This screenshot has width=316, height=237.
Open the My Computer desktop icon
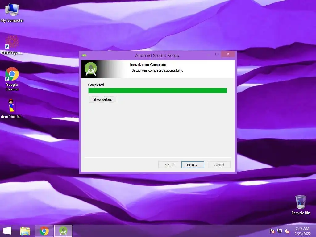tap(12, 13)
